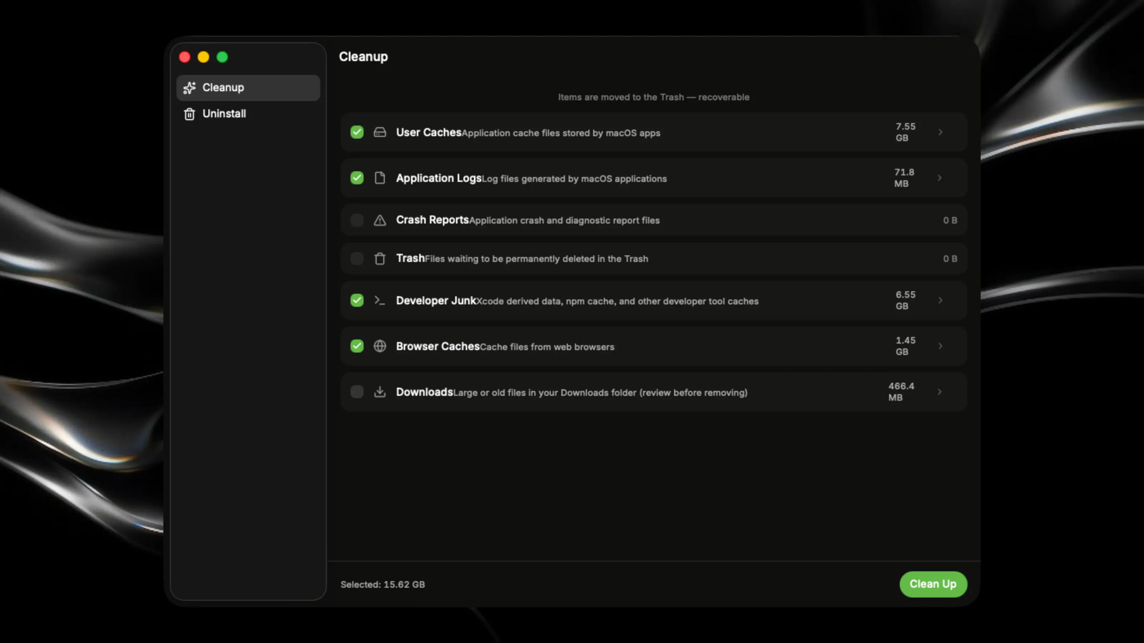Click 'Log files generated by macOS applications' description
The width and height of the screenshot is (1144, 643).
(x=574, y=179)
